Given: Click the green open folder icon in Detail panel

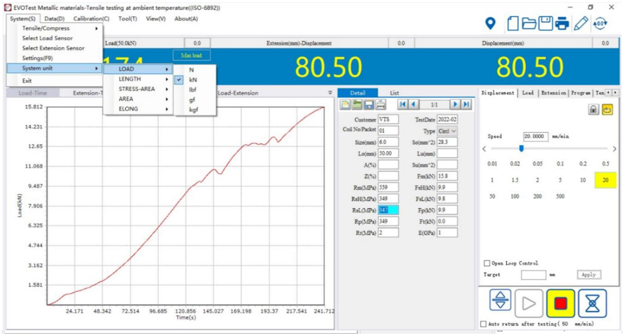Looking at the screenshot, I should click(x=357, y=104).
